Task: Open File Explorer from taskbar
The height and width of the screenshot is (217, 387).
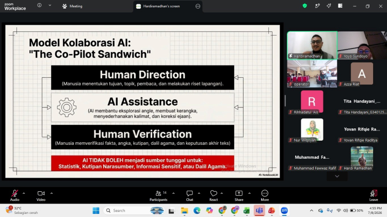Action: [x=184, y=211]
